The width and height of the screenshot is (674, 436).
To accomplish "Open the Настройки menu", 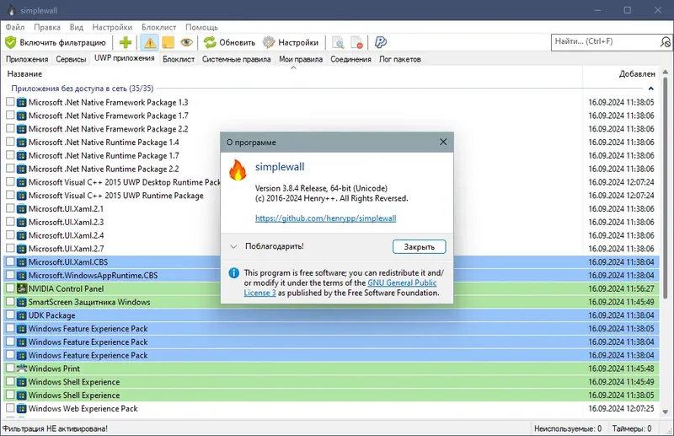I will point(112,27).
